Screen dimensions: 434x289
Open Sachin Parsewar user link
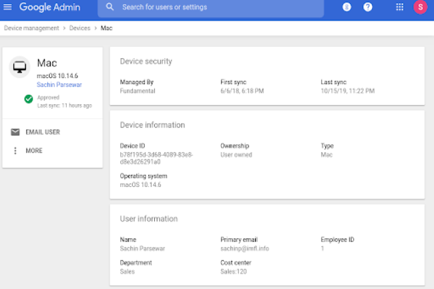[x=59, y=85]
